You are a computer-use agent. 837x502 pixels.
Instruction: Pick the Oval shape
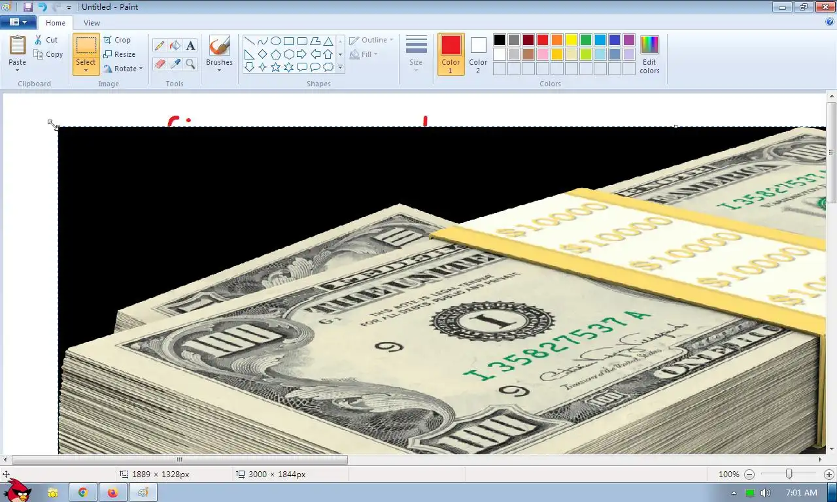(275, 41)
